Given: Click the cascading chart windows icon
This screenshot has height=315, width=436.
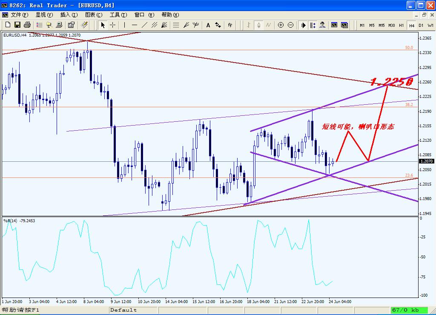Looking at the screenshot, I should coord(344,25).
